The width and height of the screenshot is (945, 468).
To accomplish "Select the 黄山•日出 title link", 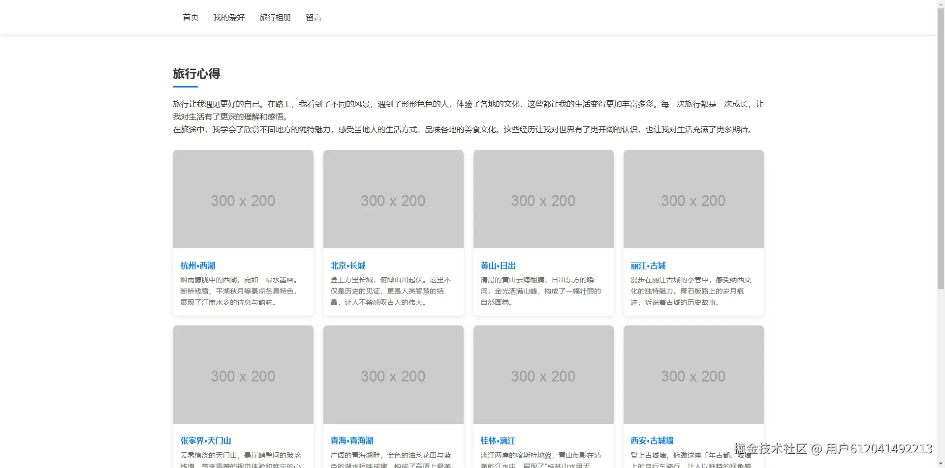I will click(498, 265).
